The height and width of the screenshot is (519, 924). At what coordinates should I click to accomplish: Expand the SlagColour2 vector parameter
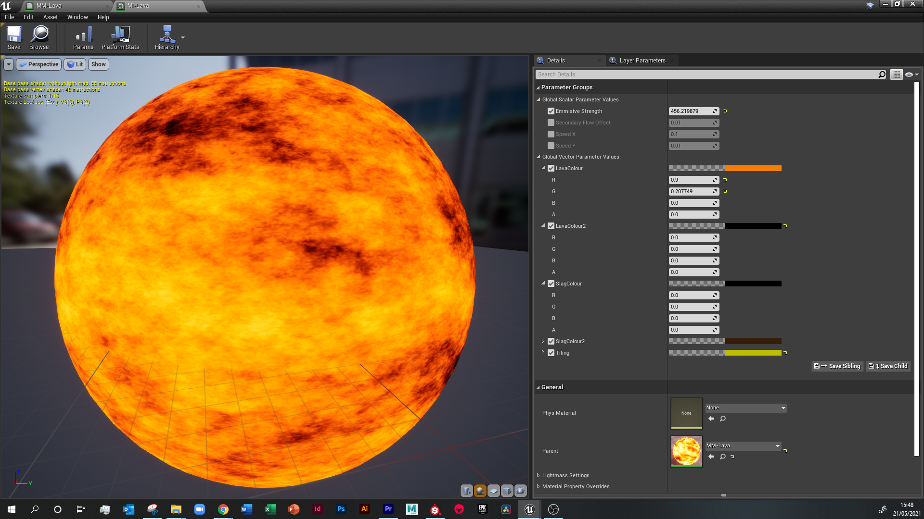click(543, 341)
